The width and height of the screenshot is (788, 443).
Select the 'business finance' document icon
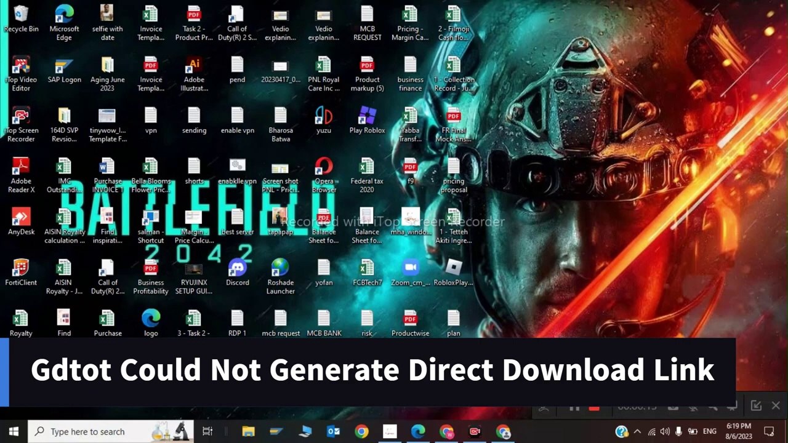coord(410,74)
